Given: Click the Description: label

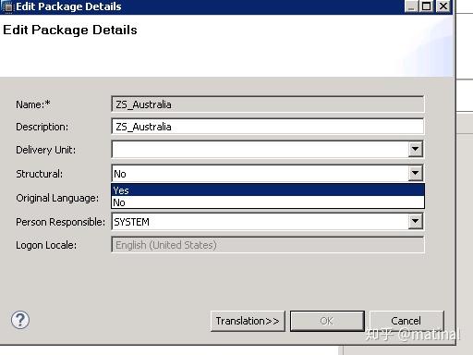Looking at the screenshot, I should point(42,127).
